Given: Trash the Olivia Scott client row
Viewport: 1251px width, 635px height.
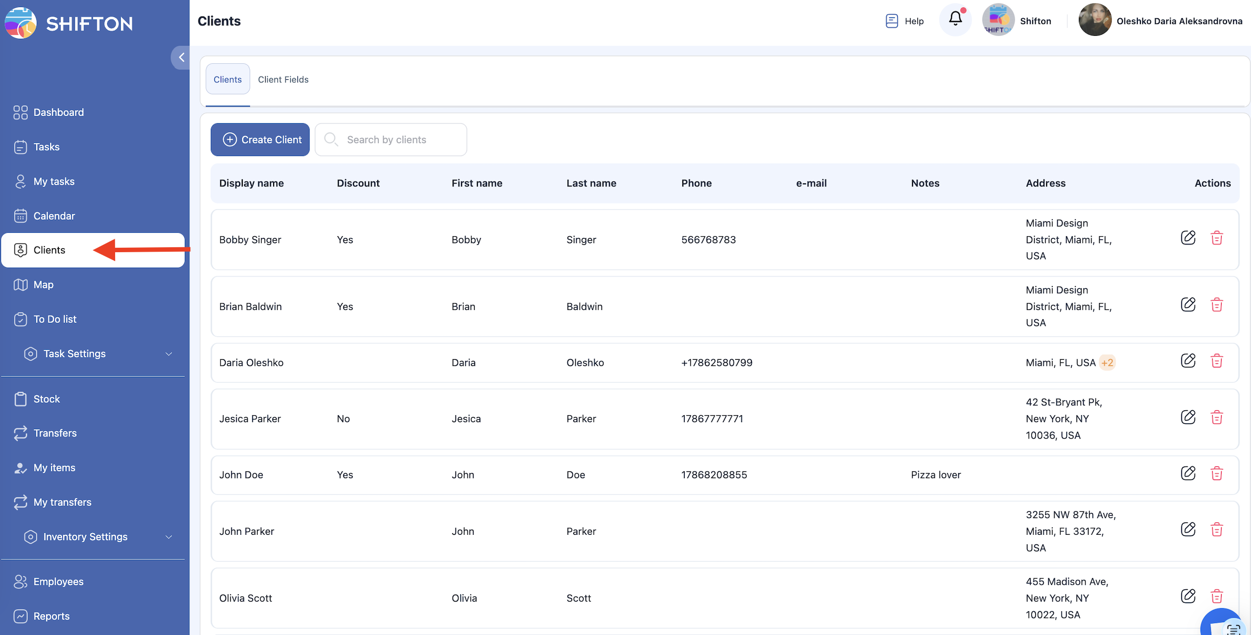Looking at the screenshot, I should tap(1217, 596).
